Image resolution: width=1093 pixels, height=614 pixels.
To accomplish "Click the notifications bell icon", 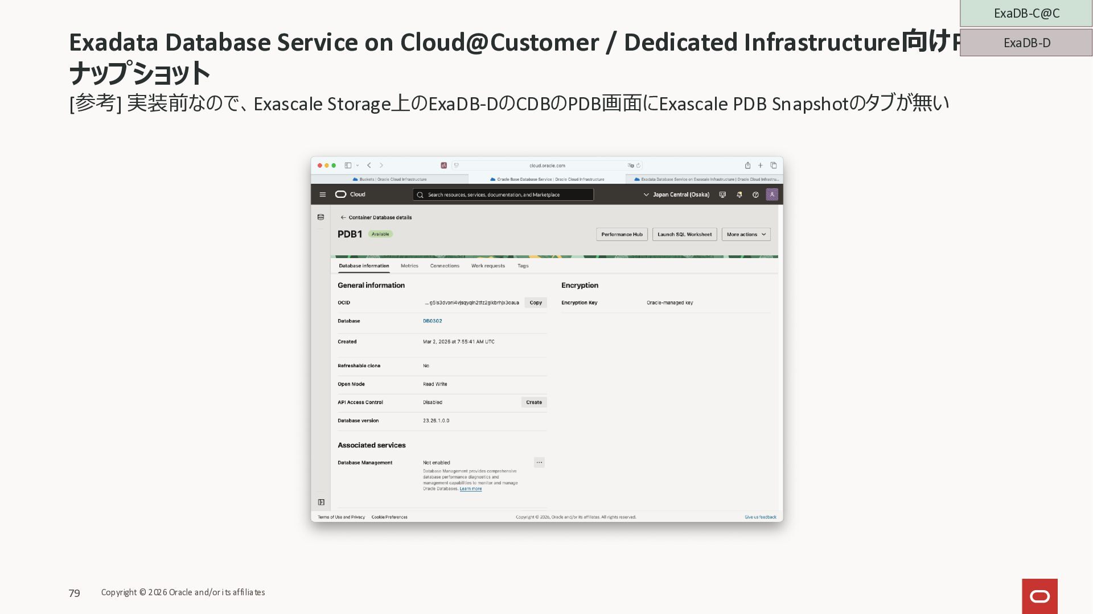I will tap(739, 194).
